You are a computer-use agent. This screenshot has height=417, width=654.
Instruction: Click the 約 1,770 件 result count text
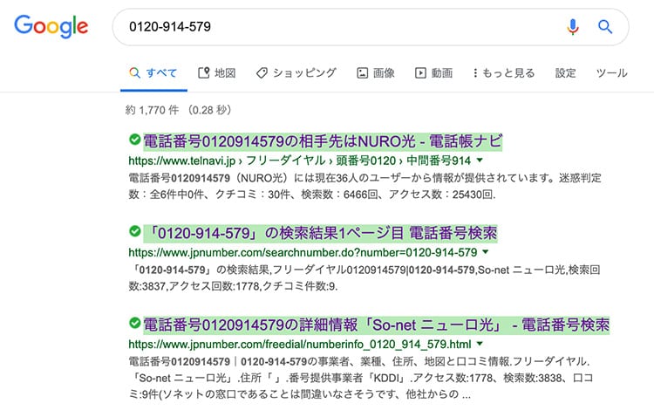[x=178, y=110]
